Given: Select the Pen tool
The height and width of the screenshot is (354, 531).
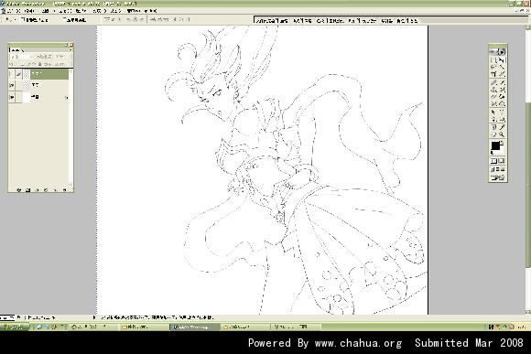Looking at the screenshot, I should 493,119.
